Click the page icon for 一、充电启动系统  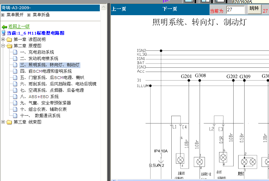coord(15,52)
